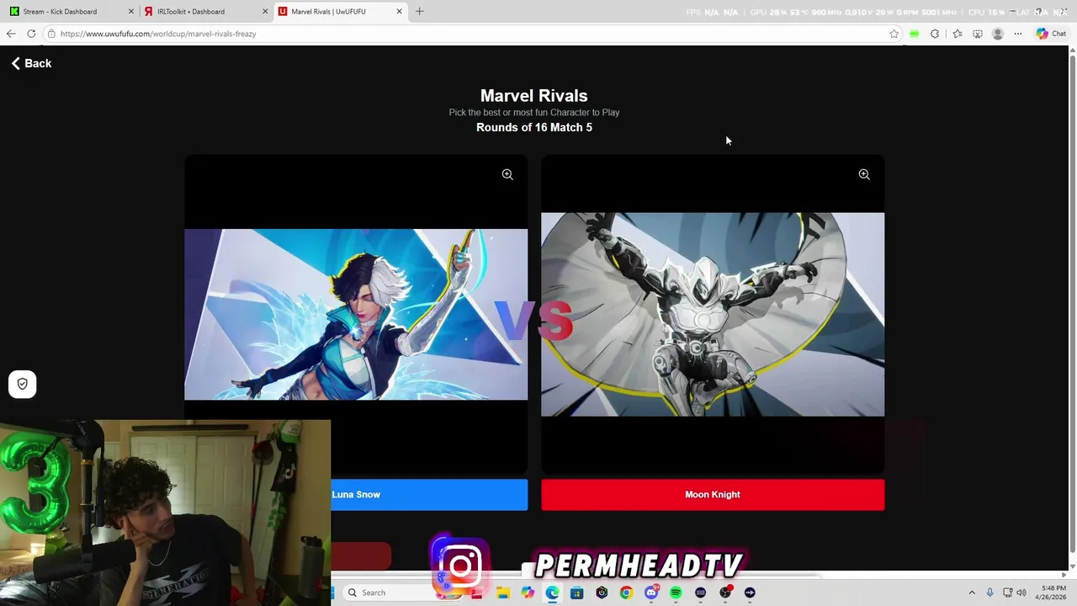This screenshot has width=1077, height=606.
Task: Open the Favorites list icon
Action: coord(958,34)
